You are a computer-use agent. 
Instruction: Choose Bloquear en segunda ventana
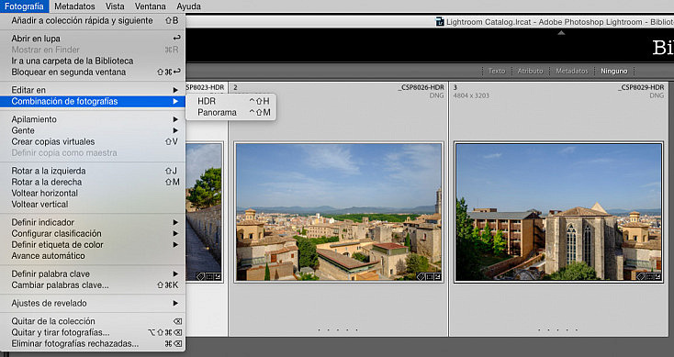click(93, 73)
